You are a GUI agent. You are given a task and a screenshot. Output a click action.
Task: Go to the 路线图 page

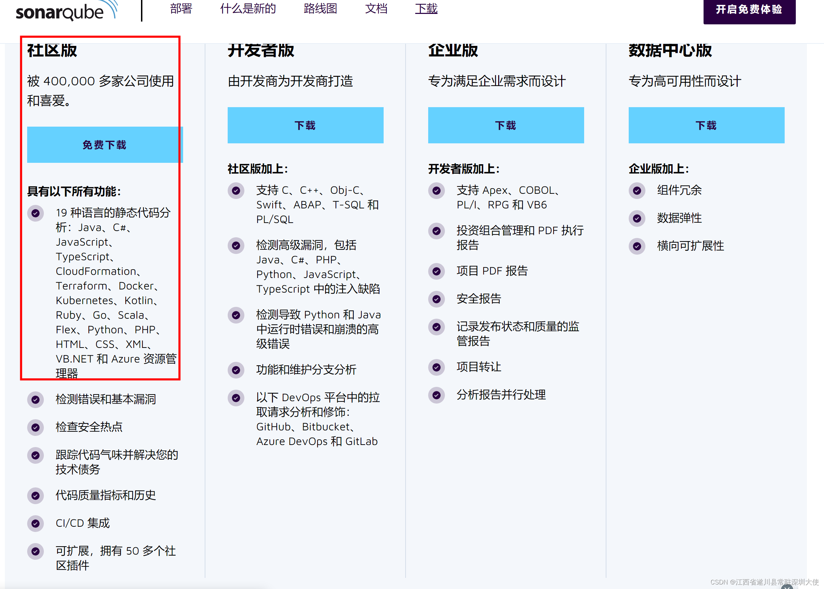click(320, 9)
